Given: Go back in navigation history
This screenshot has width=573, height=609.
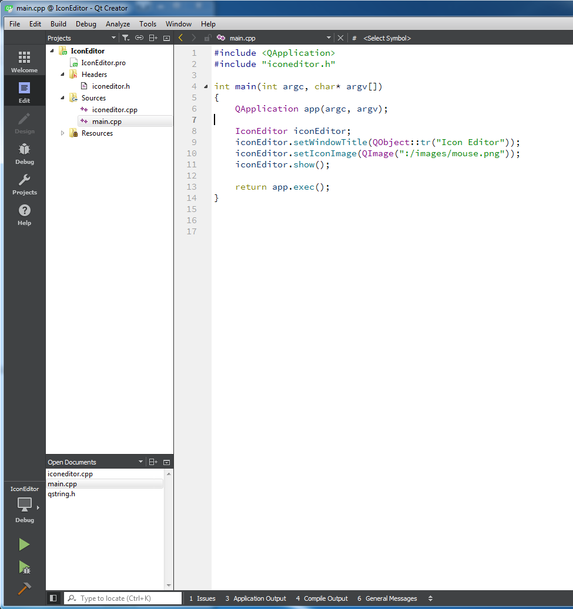Looking at the screenshot, I should click(x=181, y=38).
